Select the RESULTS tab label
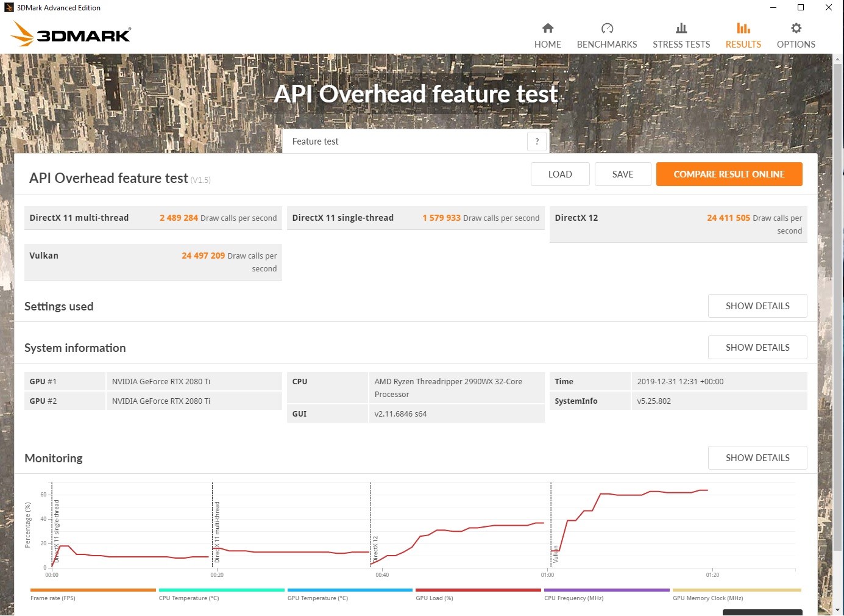 coord(743,45)
